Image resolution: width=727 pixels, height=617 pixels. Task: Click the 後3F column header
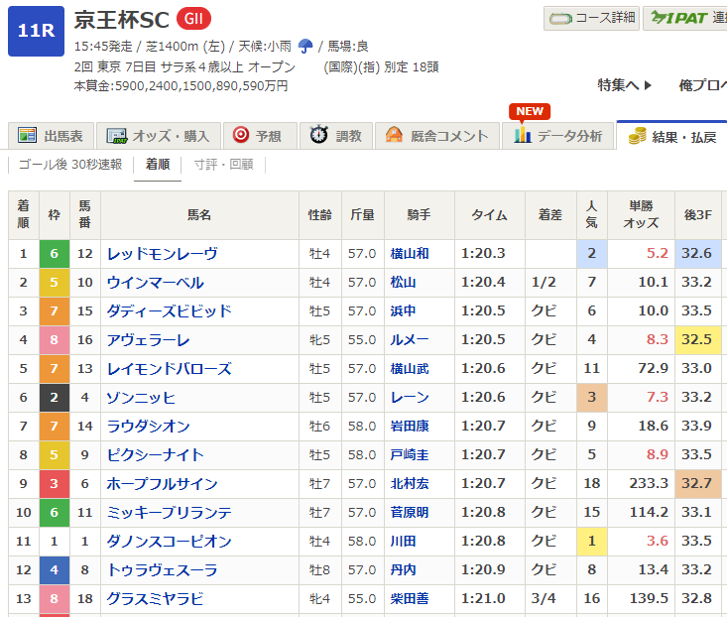698,215
